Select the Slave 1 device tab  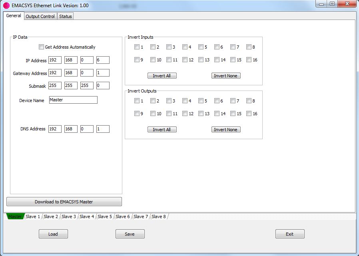point(33,217)
